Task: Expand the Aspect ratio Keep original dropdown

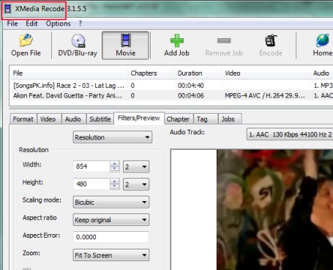Action: coord(111,219)
